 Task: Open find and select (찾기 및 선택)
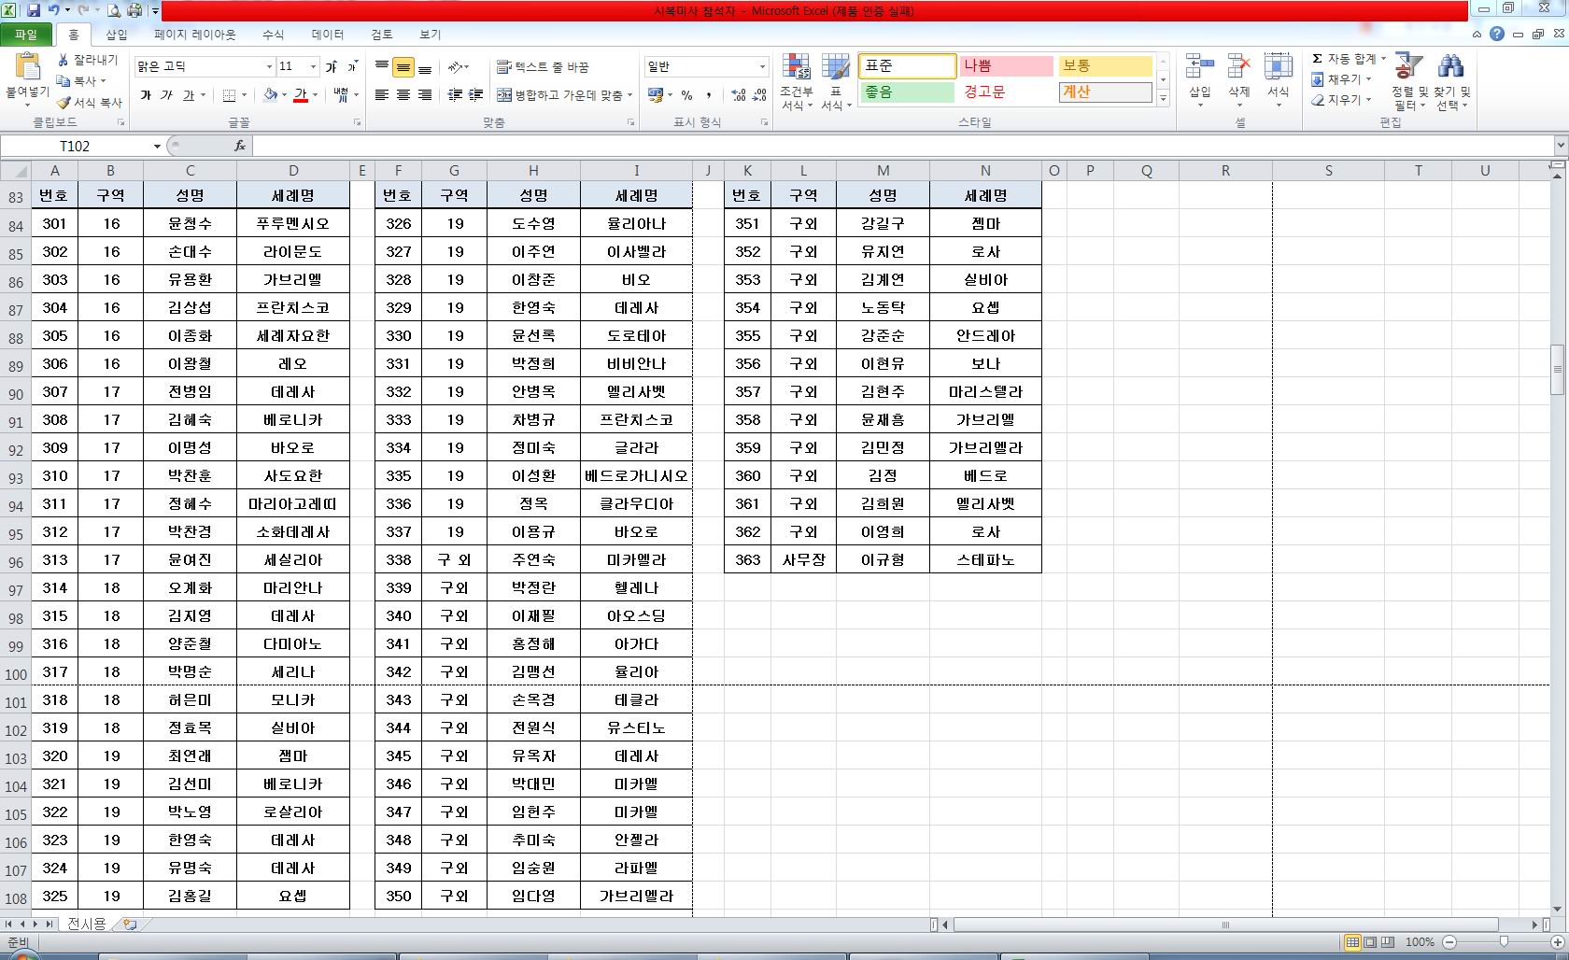coord(1452,82)
